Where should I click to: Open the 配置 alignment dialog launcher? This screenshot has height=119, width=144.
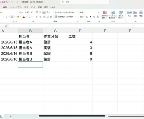pyautogui.click(x=78, y=21)
